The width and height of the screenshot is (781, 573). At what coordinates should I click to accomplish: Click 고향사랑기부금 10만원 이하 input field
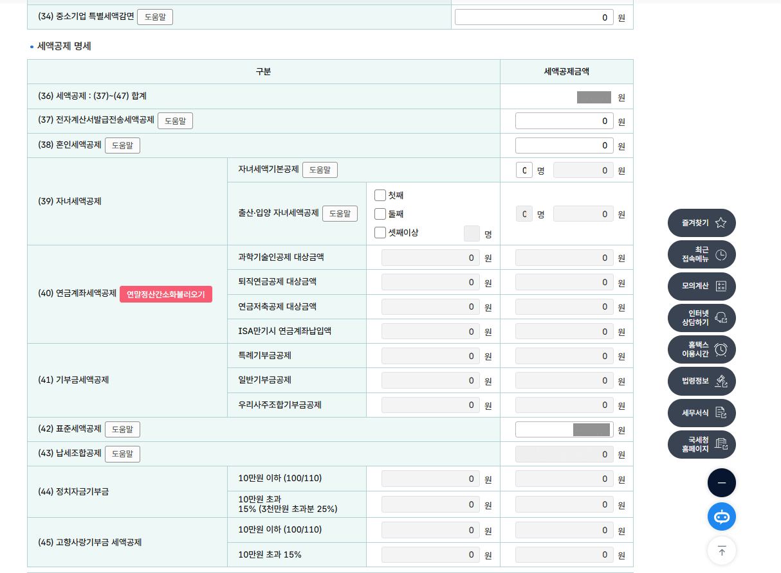pyautogui.click(x=430, y=530)
